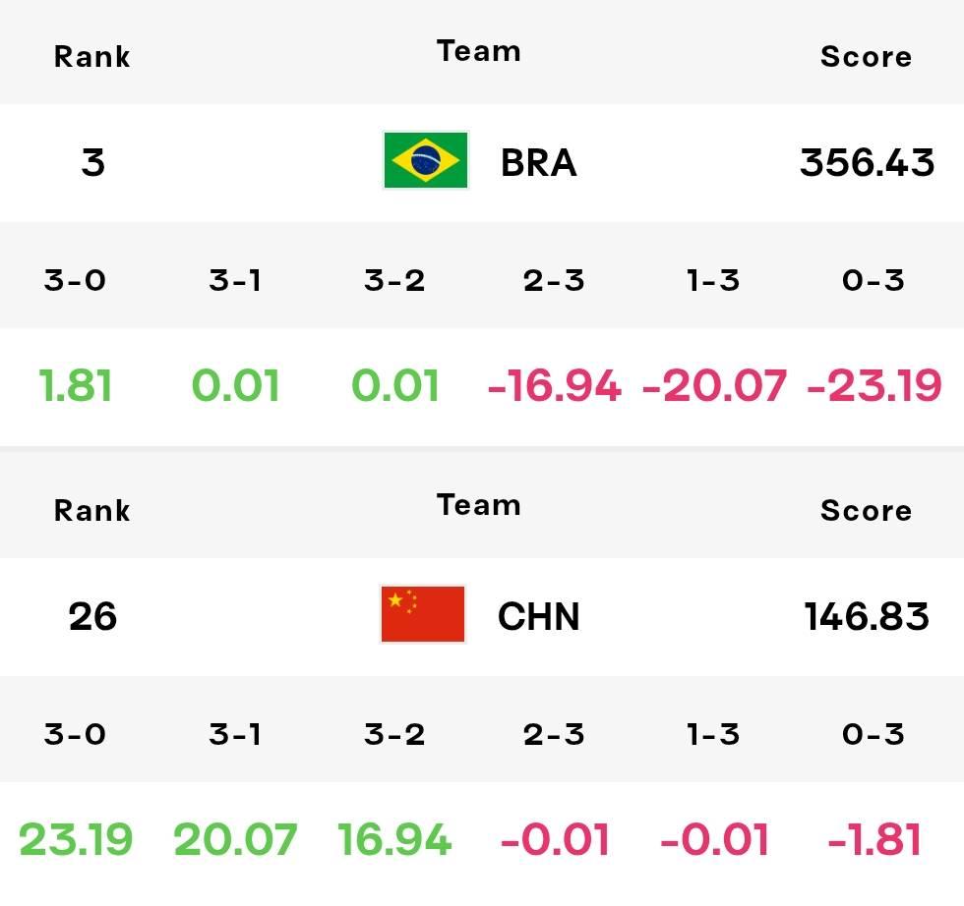
Task: Click China's score 146.83
Action: (867, 617)
